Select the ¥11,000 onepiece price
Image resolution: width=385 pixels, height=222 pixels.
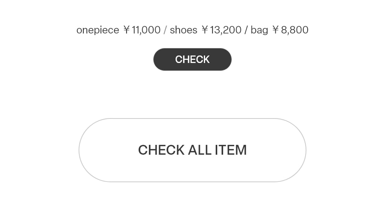point(142,30)
